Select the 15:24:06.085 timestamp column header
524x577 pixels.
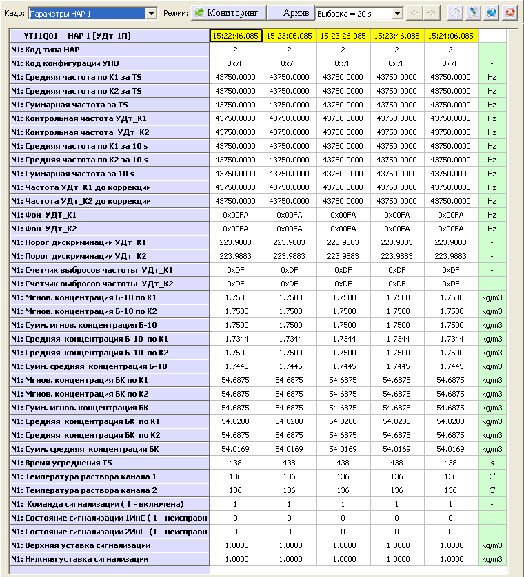450,36
